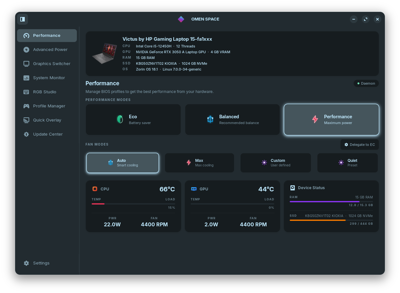Click the CPU load 15% value
The image size is (400, 293).
pyautogui.click(x=172, y=208)
